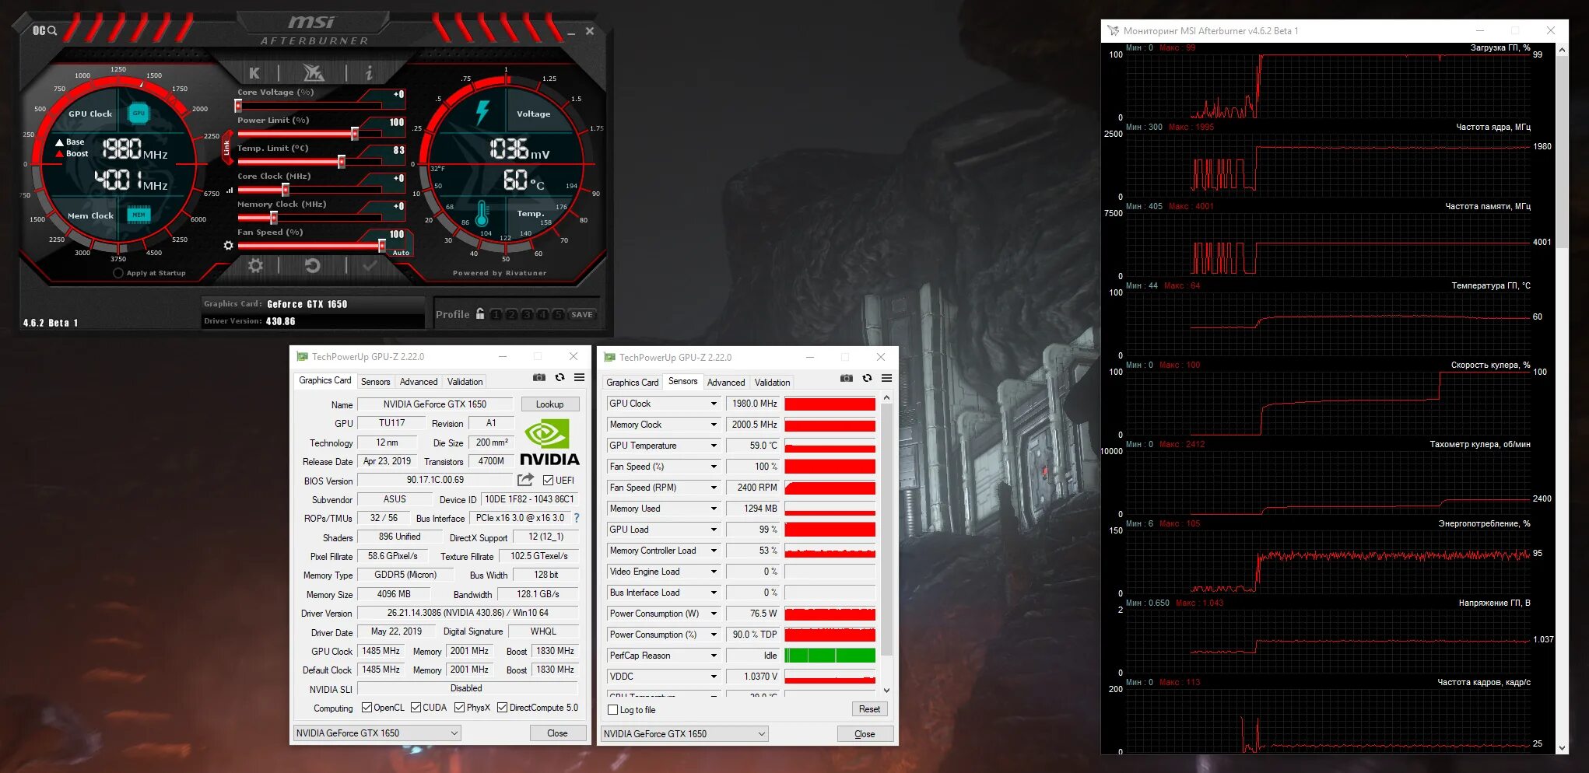Click the SAVE profile button

[582, 315]
